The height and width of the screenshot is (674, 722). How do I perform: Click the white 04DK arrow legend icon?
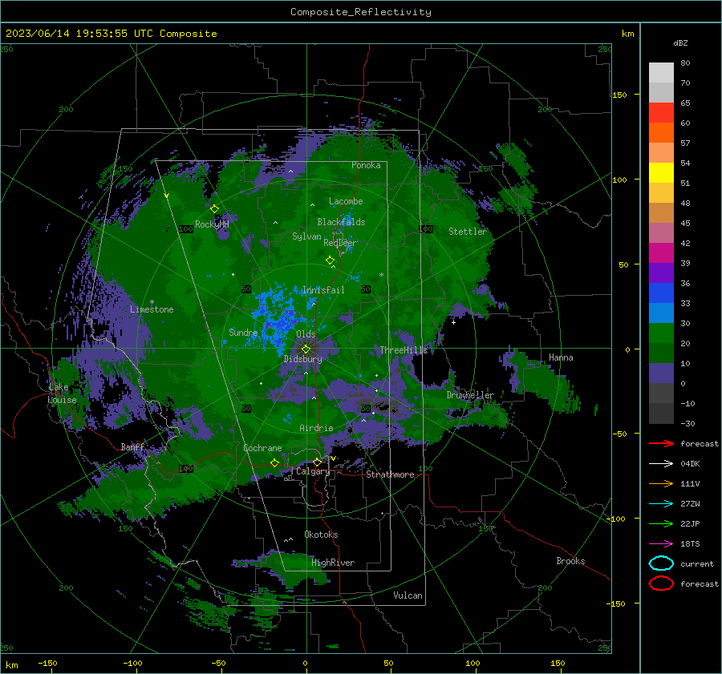pos(661,464)
